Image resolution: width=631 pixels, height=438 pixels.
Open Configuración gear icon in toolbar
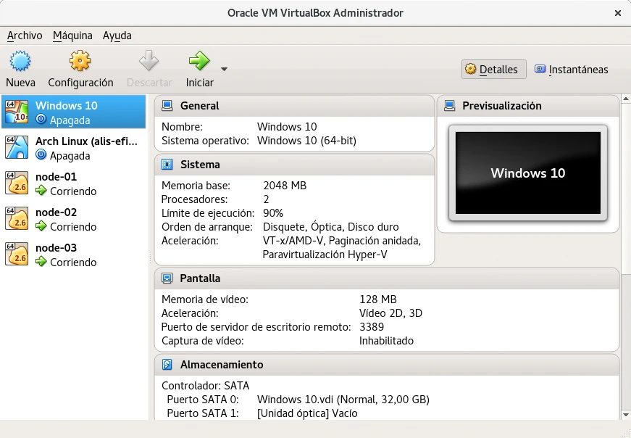[x=80, y=61]
